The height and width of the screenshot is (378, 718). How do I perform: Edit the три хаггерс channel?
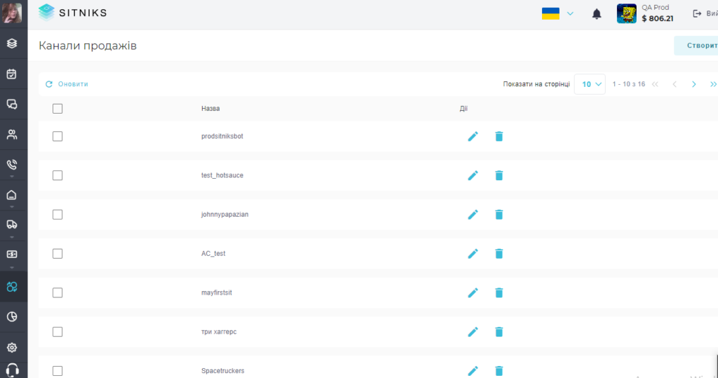(473, 332)
